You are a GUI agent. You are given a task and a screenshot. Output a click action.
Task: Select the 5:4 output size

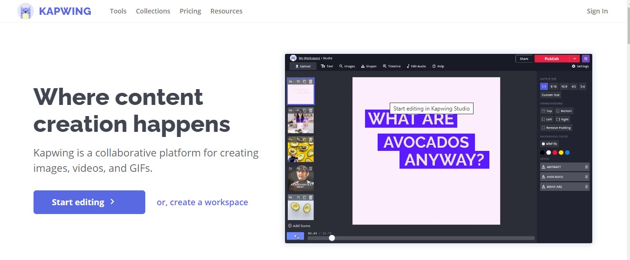tap(583, 86)
